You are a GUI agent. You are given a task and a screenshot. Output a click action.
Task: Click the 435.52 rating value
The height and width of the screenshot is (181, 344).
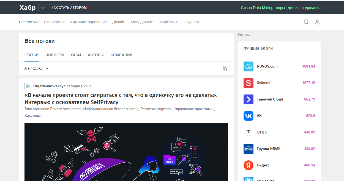point(310,149)
